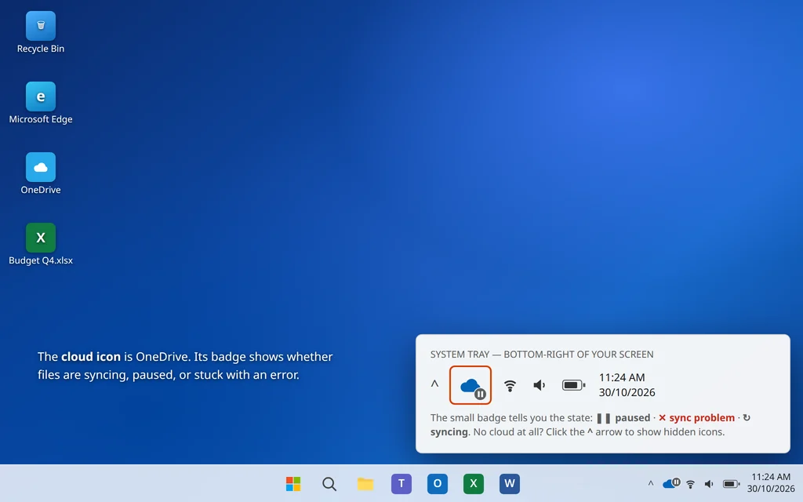Click the speaker icon inside the callout card
Viewport: 803px width, 502px height.
tap(540, 385)
